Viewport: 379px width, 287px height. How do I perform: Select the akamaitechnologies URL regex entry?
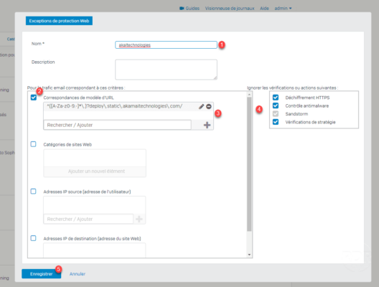pos(115,106)
